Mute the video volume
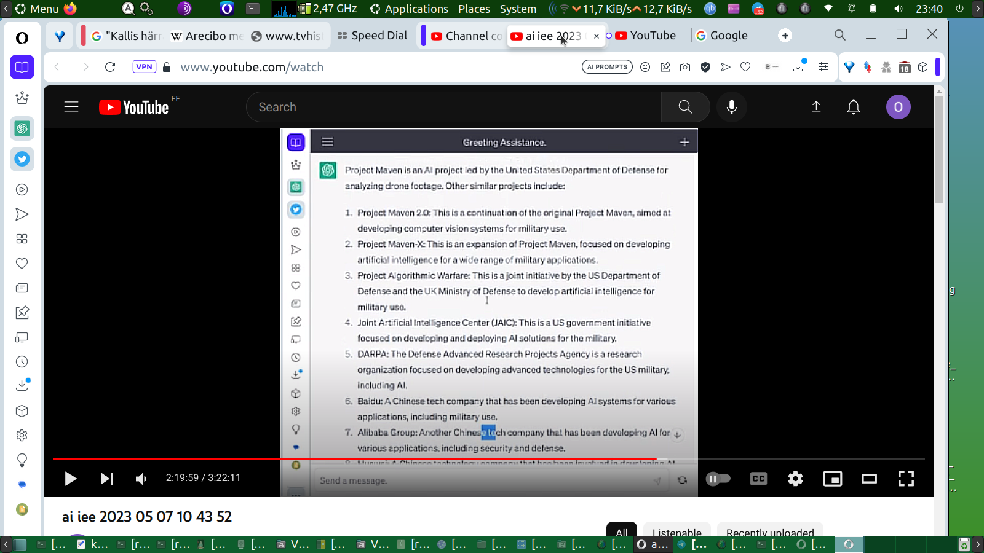Image resolution: width=984 pixels, height=553 pixels. (x=141, y=479)
